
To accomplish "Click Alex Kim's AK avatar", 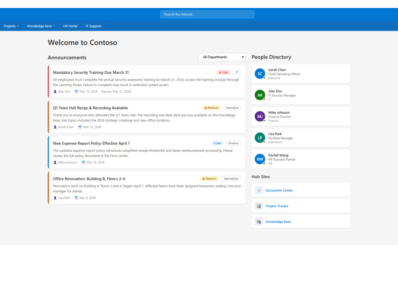I will click(x=260, y=95).
